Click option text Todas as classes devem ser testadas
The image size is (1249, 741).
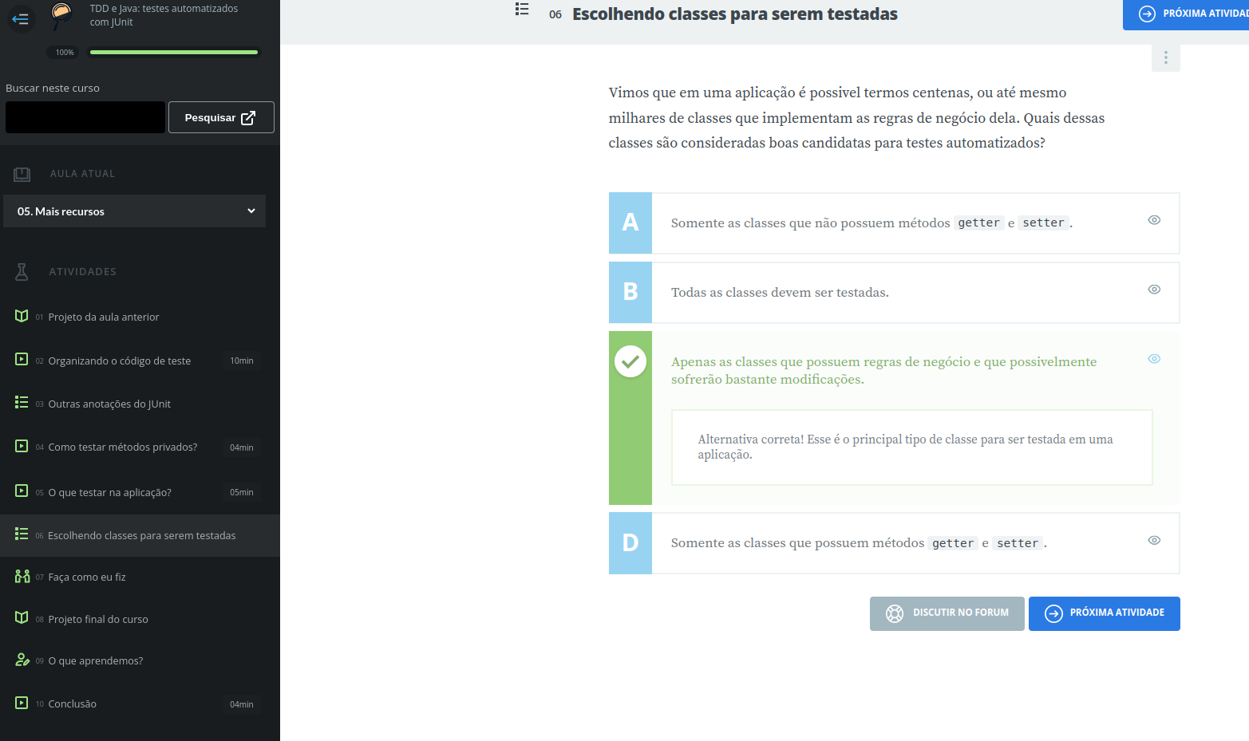pos(780,293)
